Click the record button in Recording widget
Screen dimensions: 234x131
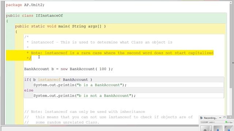coord(205,128)
